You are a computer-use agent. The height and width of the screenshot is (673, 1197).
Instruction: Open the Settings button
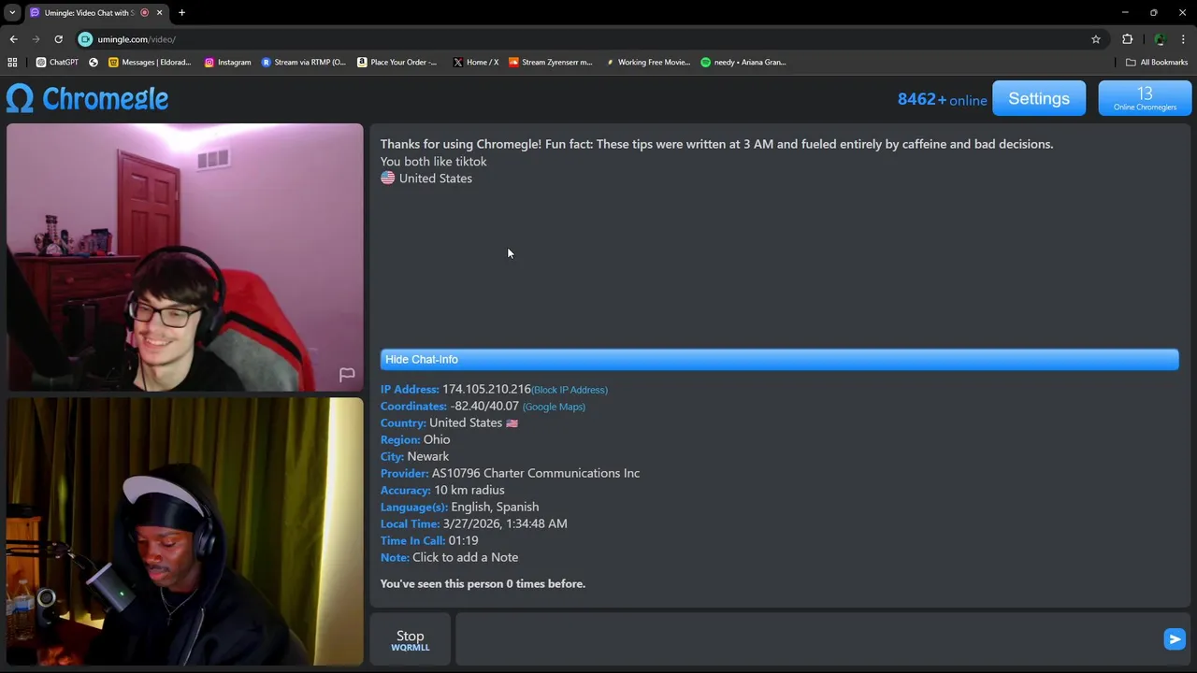pyautogui.click(x=1039, y=98)
